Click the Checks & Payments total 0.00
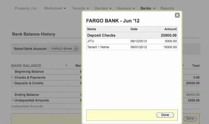 pyautogui.click(x=196, y=77)
